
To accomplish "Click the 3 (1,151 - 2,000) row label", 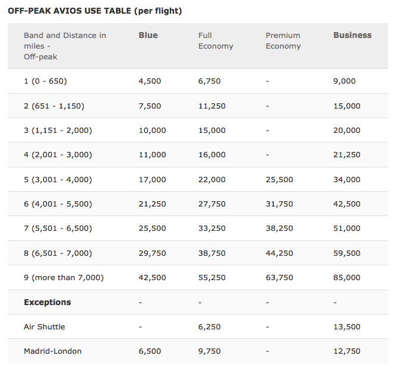I will [58, 130].
